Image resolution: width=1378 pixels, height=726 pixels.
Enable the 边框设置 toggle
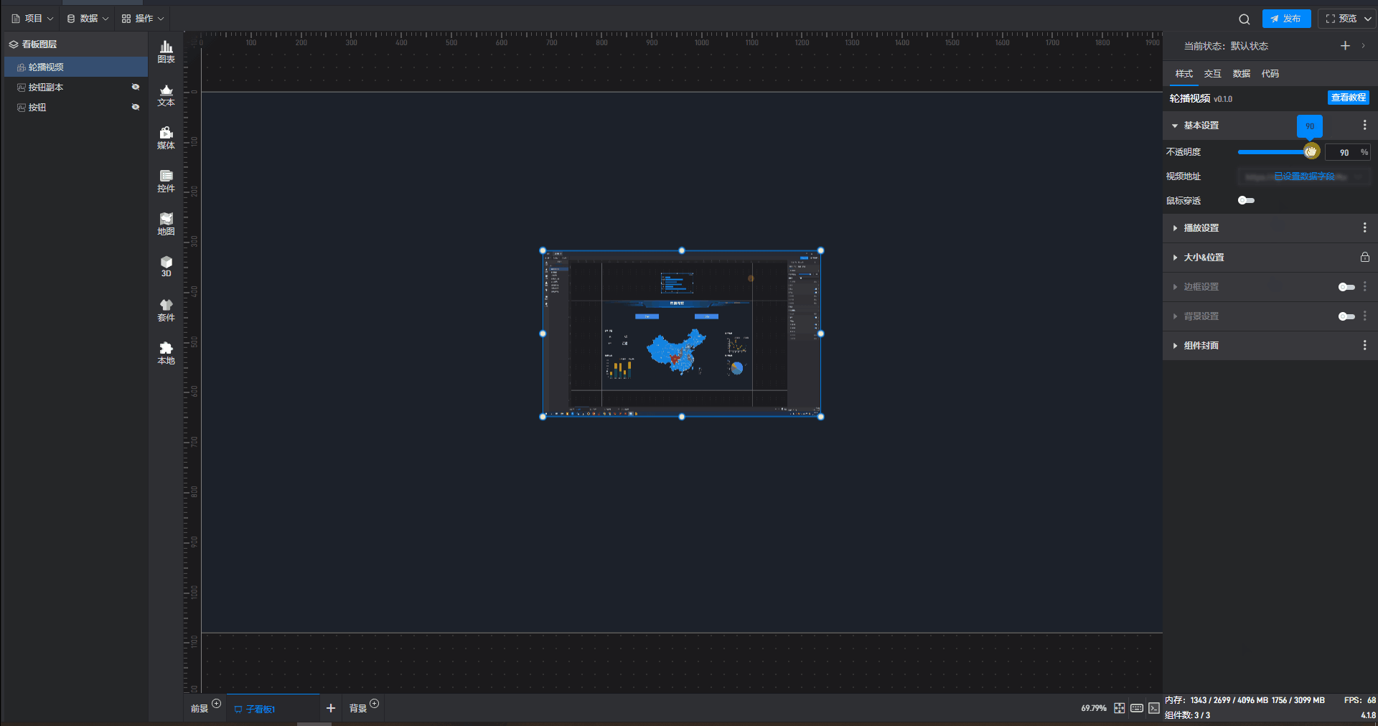pos(1346,287)
